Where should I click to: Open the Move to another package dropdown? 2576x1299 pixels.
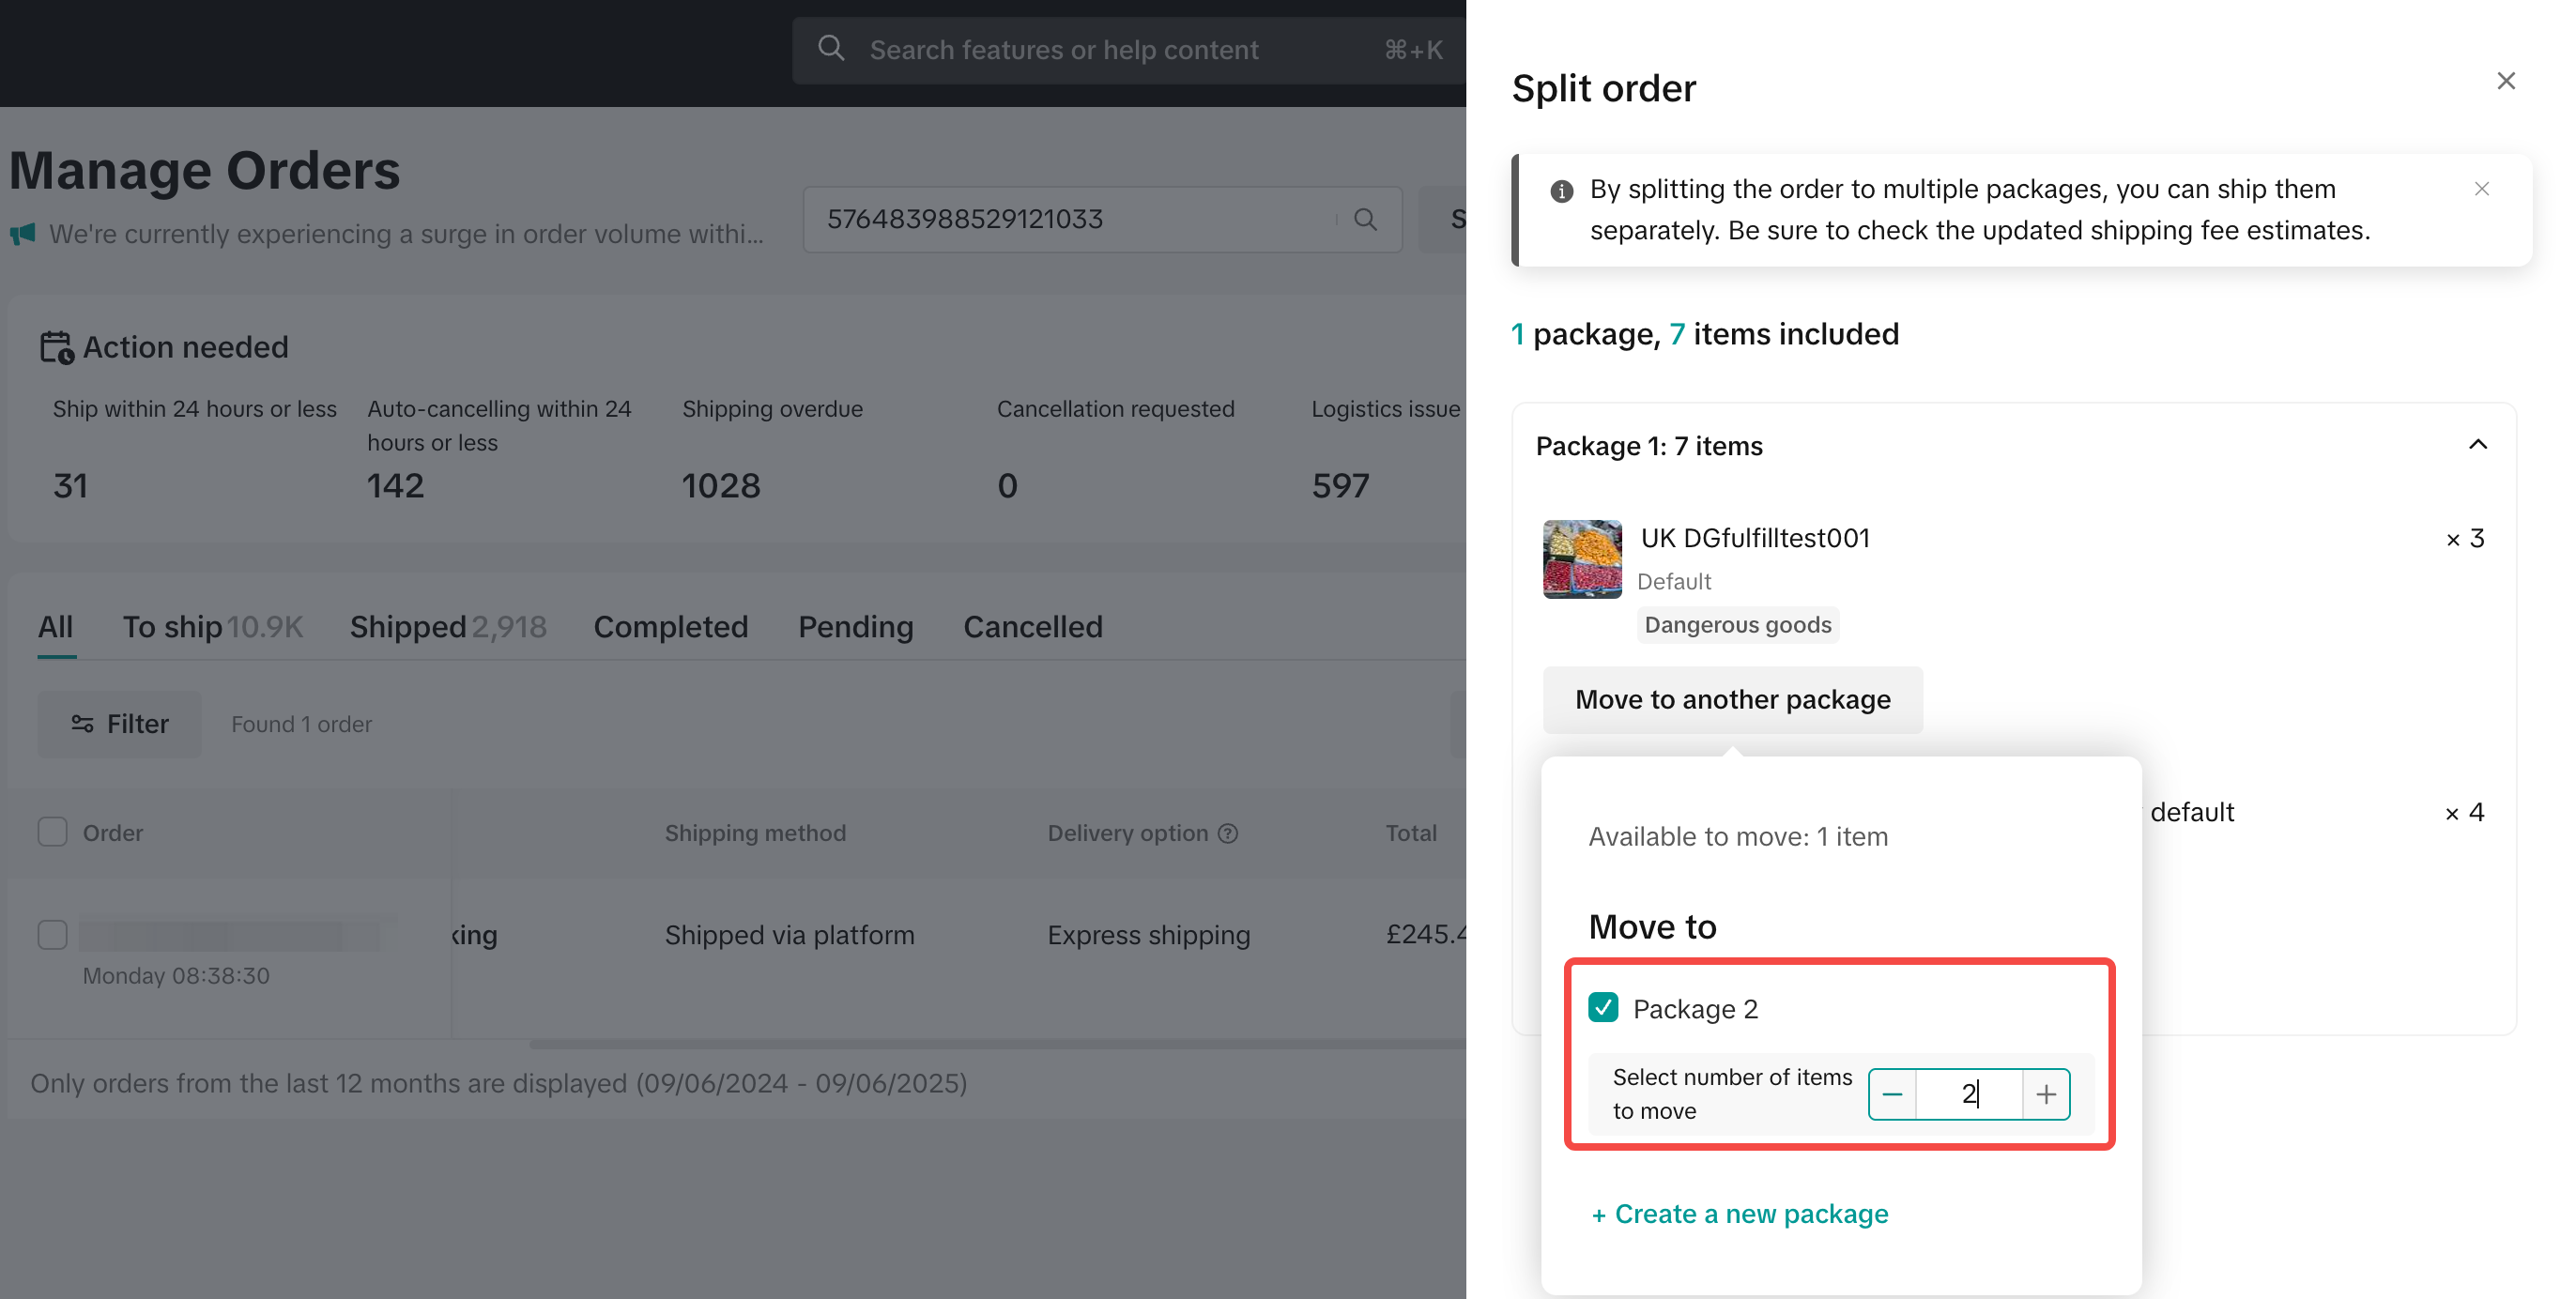(x=1732, y=699)
